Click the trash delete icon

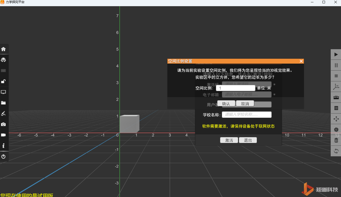pyautogui.click(x=336, y=140)
